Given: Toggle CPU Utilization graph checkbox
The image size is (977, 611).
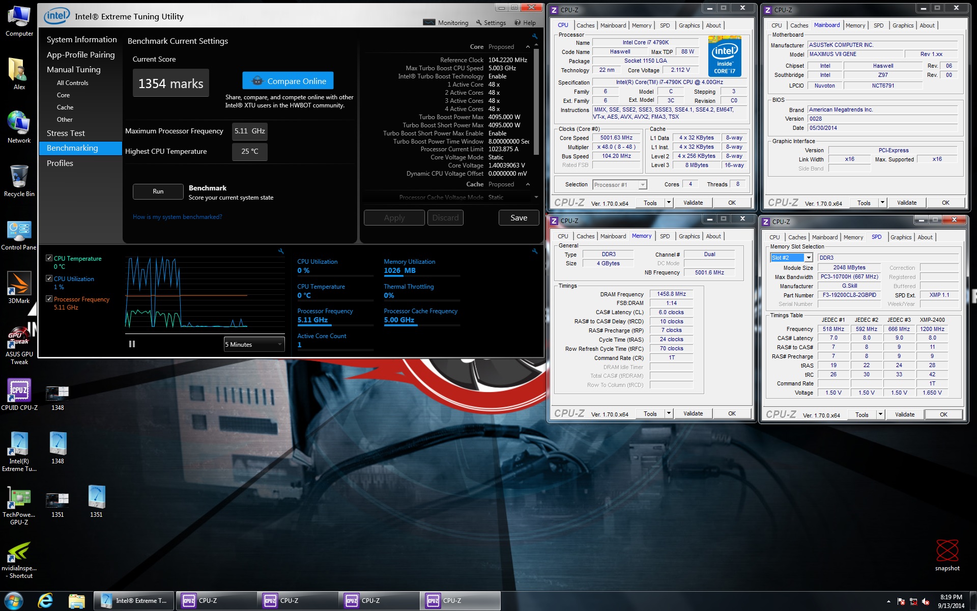Looking at the screenshot, I should click(x=49, y=279).
